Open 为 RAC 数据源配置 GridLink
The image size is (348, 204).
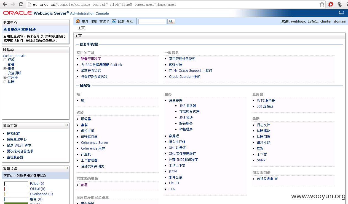[x=101, y=65]
